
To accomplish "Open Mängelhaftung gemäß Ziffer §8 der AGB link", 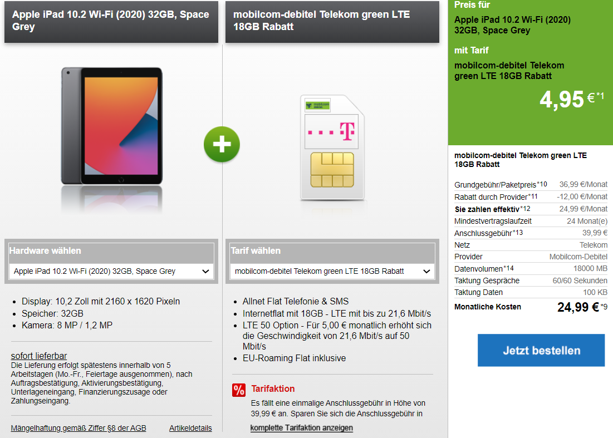I will point(78,428).
